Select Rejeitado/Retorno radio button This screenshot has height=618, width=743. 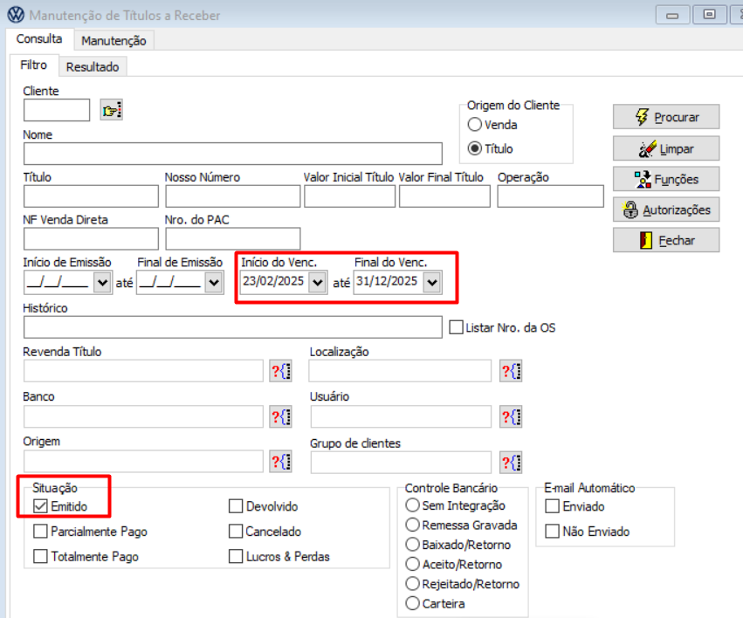[x=413, y=583]
